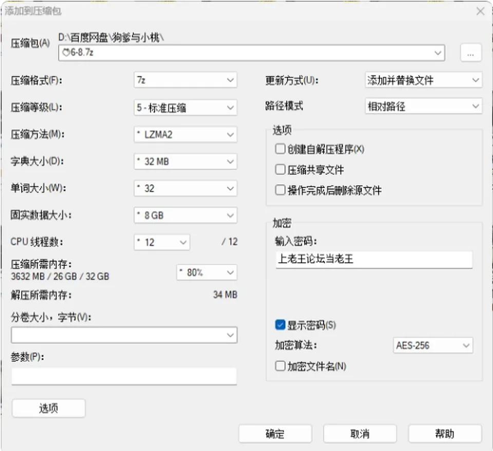
Task: Expand the 压缩等级 标准压缩 combo box
Action: (185, 107)
